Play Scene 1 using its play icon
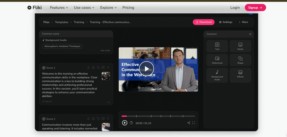The image size is (287, 137). (44, 68)
